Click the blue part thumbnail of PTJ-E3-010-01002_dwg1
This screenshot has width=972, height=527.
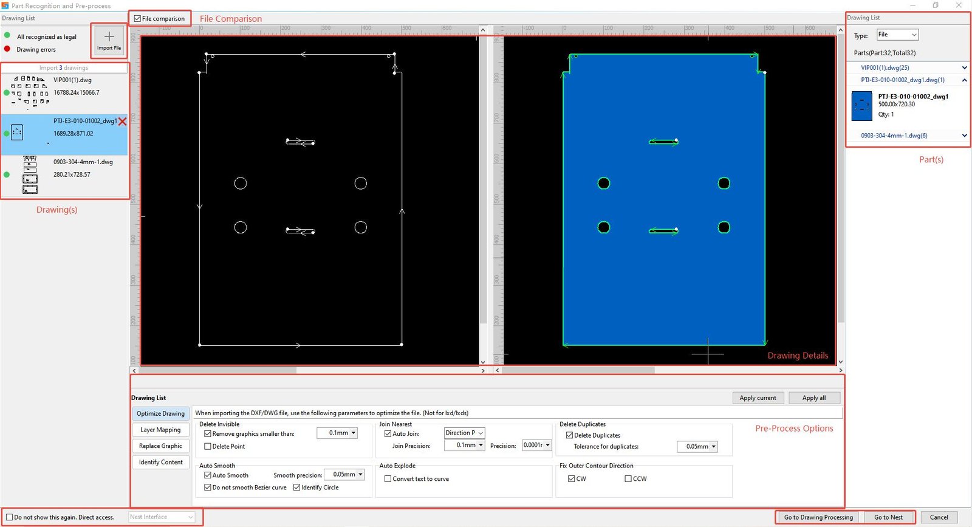coord(861,106)
